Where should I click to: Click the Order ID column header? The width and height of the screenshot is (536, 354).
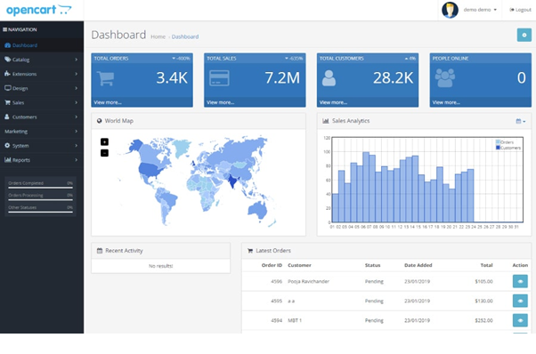point(272,265)
